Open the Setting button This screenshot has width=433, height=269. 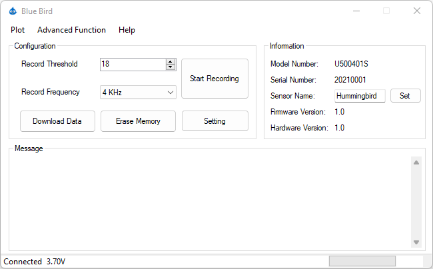click(x=215, y=121)
